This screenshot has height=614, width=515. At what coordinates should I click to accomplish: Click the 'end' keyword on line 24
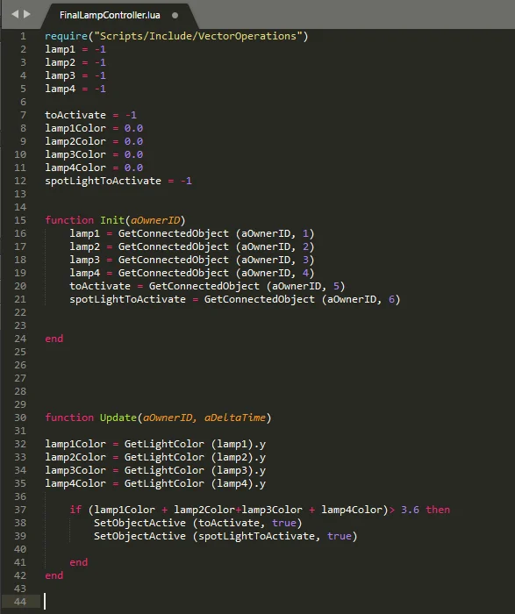(54, 339)
